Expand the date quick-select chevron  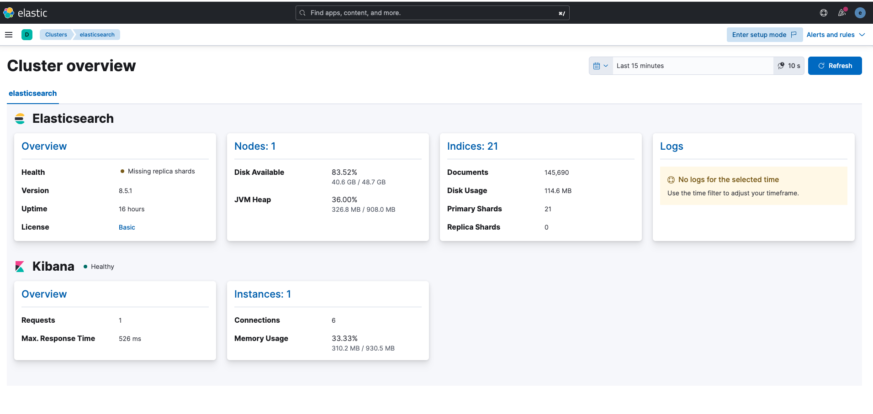(606, 66)
